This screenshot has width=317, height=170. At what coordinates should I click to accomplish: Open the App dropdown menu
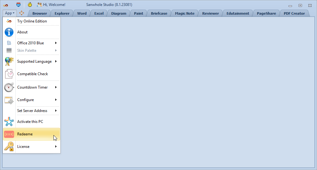coord(10,13)
